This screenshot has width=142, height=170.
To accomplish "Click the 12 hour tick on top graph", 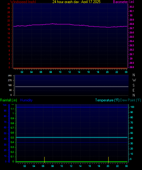I will pos(69,72).
